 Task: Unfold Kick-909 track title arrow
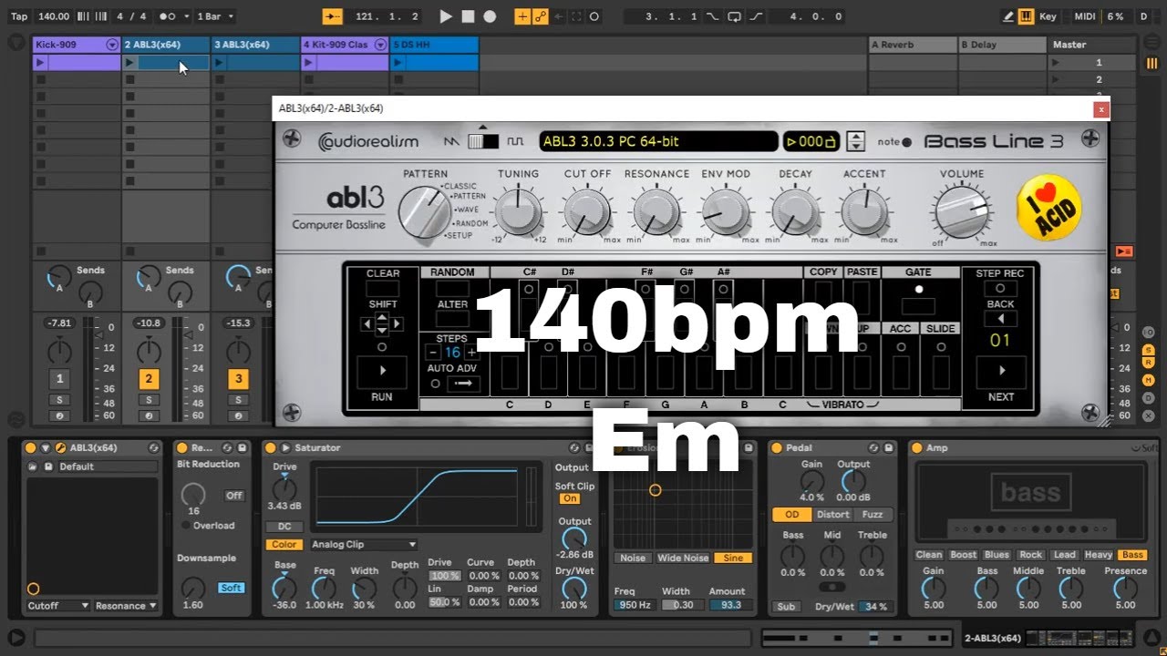pos(111,45)
